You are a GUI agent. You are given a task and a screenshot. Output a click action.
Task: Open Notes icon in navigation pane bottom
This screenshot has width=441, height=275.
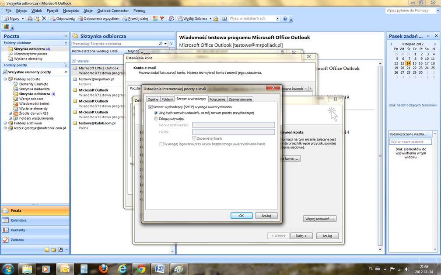pyautogui.click(x=47, y=250)
